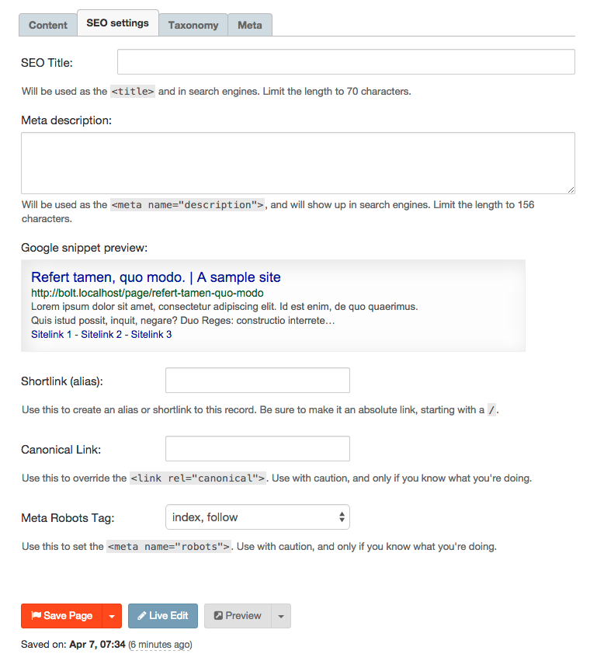
Task: Click the textarea resize grip on Meta description
Action: 571,190
